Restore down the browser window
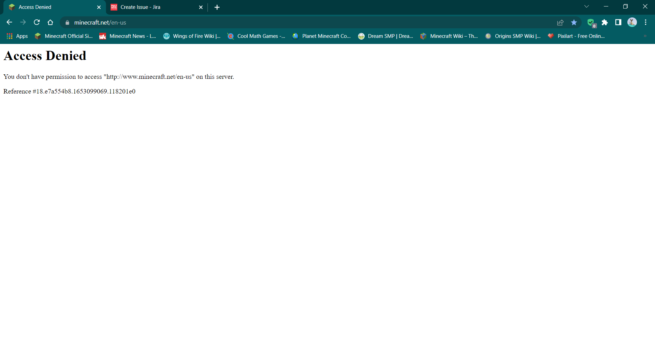The width and height of the screenshot is (655, 348). tap(625, 6)
